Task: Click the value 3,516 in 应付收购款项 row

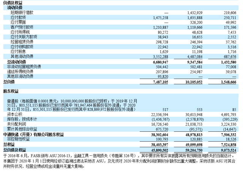Action: (x=232, y=47)
